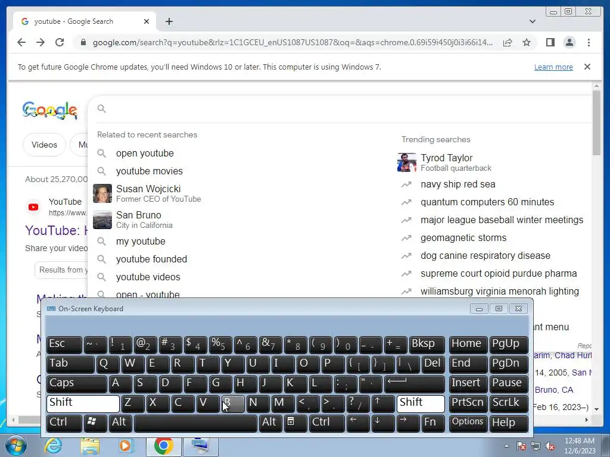
Task: Select suggestion 'youtube movies'
Action: [x=149, y=171]
